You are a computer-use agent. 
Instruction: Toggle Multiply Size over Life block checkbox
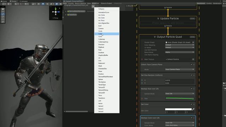191,89
